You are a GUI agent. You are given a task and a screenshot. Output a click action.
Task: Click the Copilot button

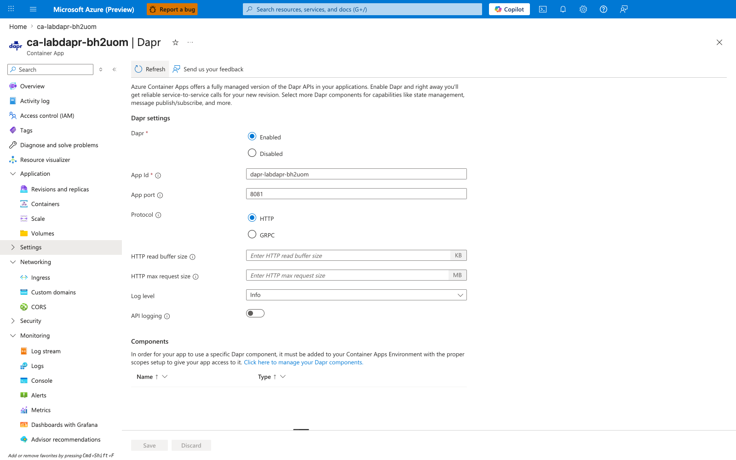(509, 9)
